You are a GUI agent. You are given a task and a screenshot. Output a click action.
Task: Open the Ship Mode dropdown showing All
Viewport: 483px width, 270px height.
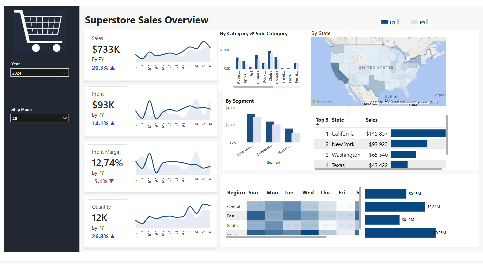pos(39,118)
